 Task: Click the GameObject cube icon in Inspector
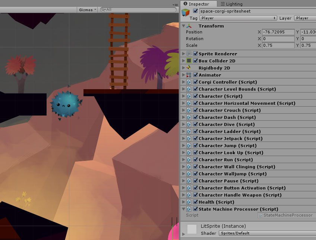click(185, 13)
